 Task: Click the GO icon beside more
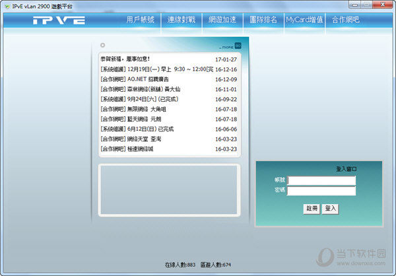click(x=238, y=46)
